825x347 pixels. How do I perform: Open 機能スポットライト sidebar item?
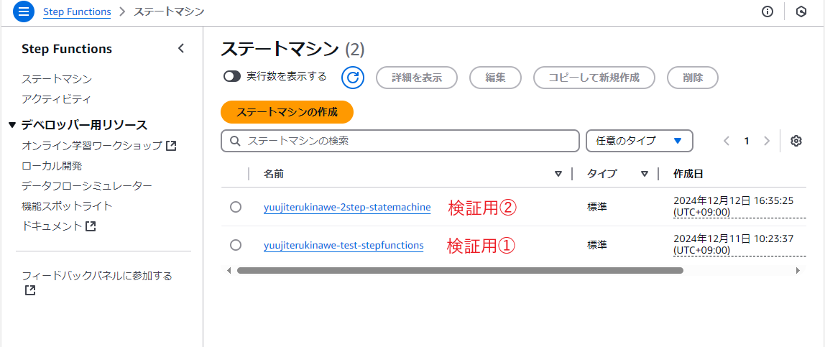pyautogui.click(x=67, y=205)
